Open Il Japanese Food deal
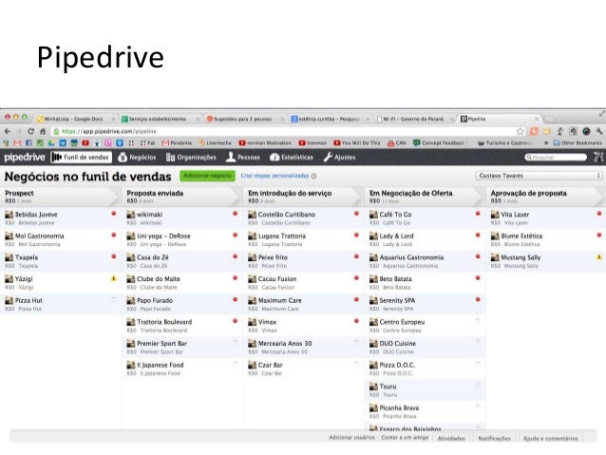The width and height of the screenshot is (606, 455). (x=182, y=369)
